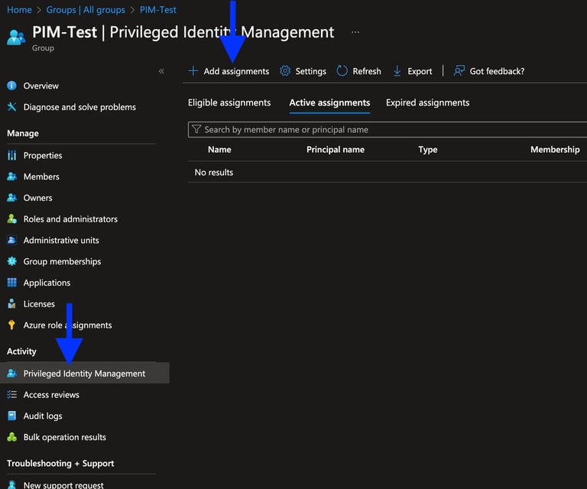Open Groups | All groups breadcrumb
Viewport: 587px width, 489px height.
pyautogui.click(x=86, y=10)
